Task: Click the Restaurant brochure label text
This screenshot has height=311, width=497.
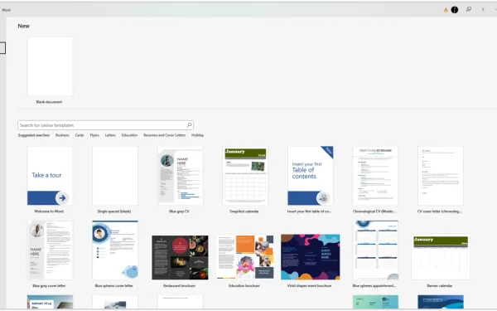Action: [179, 285]
